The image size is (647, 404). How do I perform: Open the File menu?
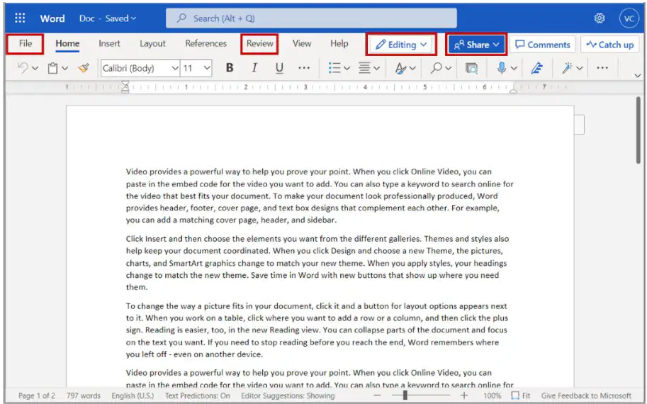[26, 43]
